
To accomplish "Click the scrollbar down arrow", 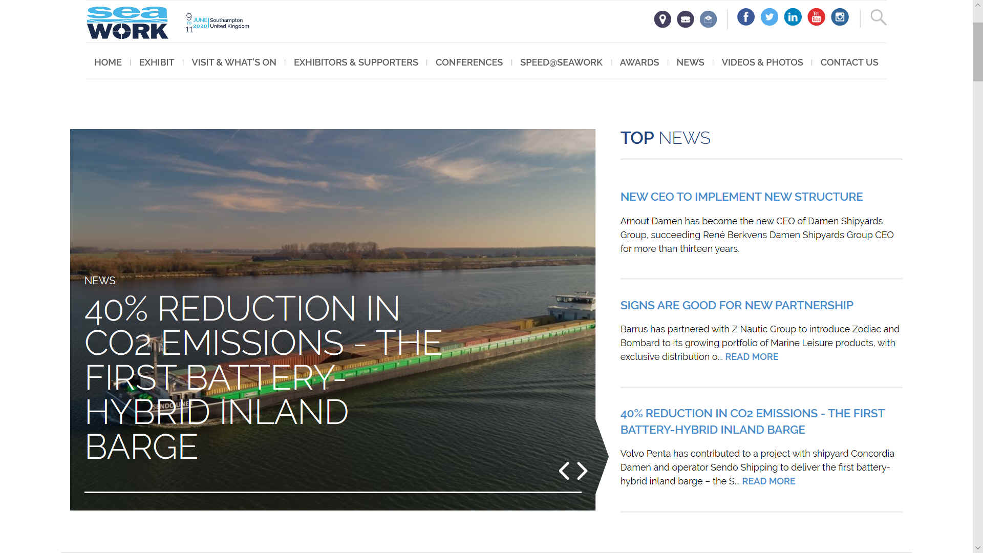I will [978, 548].
